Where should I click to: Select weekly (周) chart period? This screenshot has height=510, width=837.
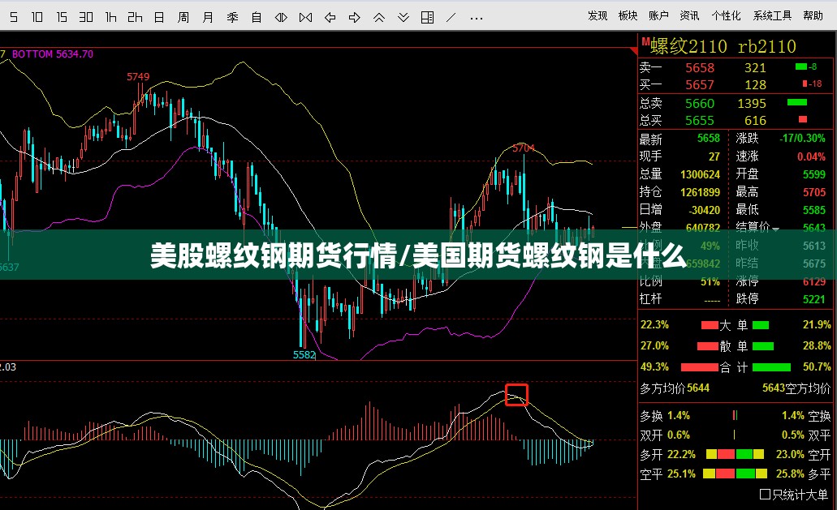tap(183, 18)
